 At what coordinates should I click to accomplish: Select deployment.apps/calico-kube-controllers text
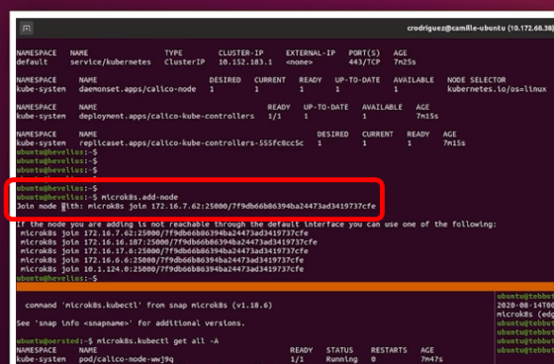(166, 117)
